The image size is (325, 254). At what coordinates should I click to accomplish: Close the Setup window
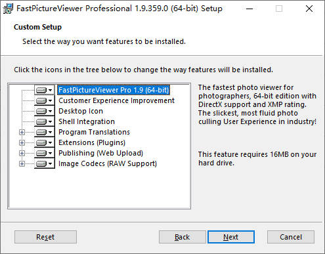click(x=309, y=9)
